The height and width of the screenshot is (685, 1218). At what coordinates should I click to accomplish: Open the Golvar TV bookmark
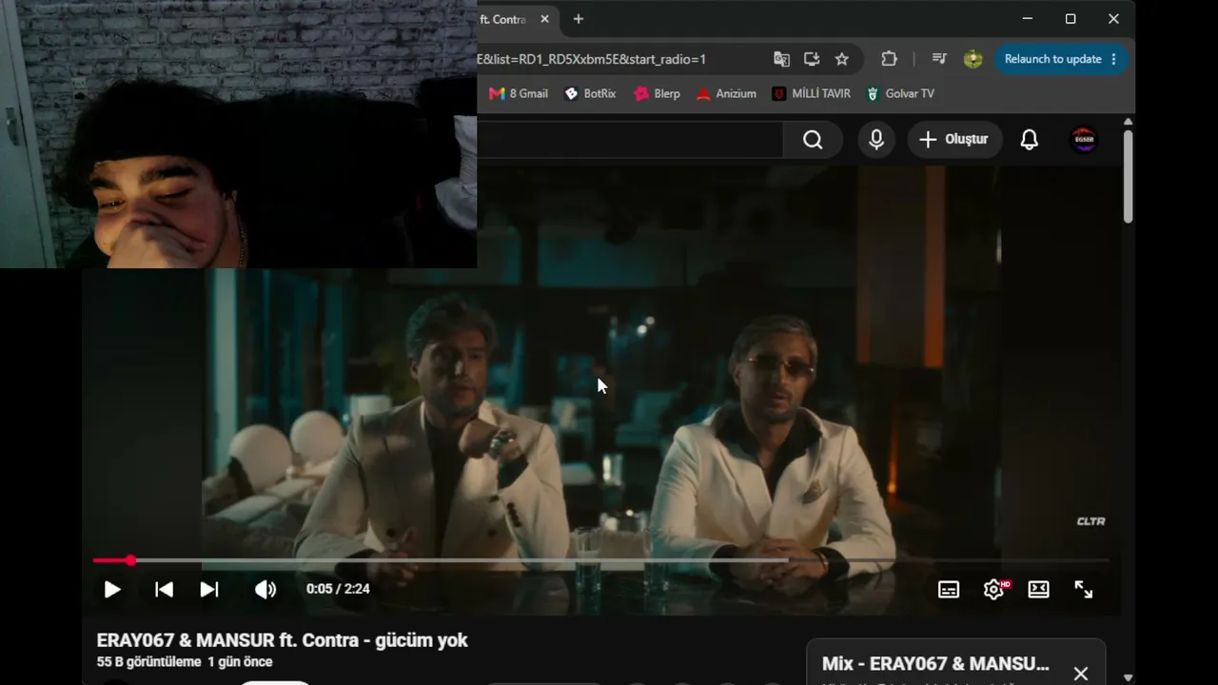[x=899, y=93]
